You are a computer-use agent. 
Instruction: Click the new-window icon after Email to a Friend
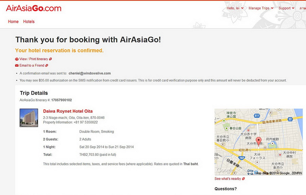[47, 65]
